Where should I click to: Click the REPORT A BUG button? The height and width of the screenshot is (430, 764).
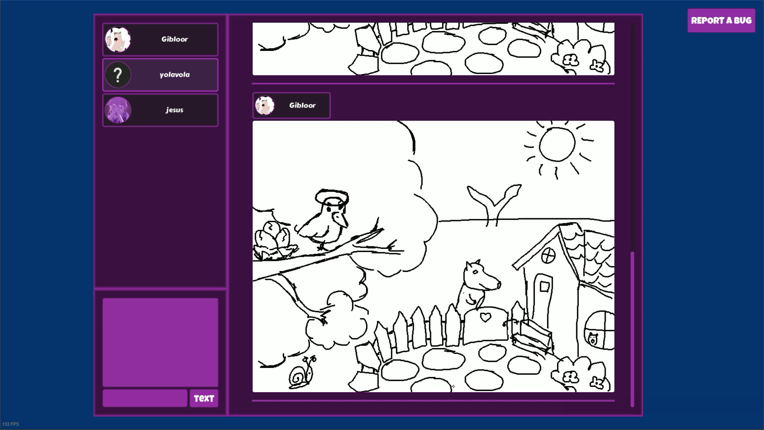coord(721,20)
